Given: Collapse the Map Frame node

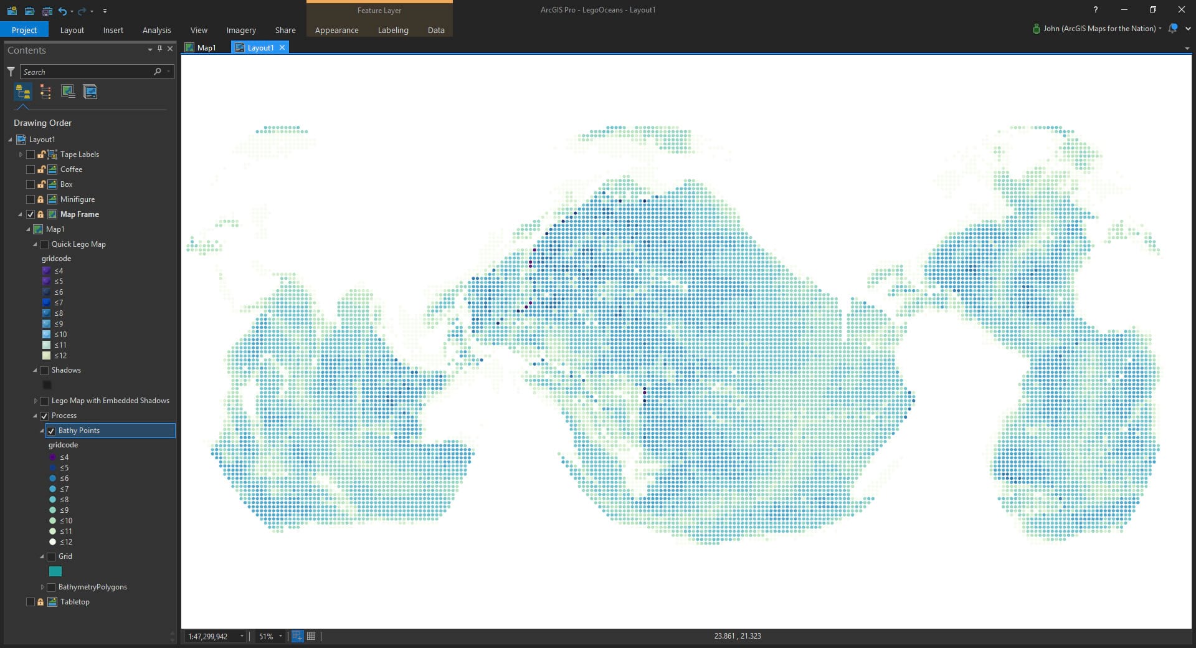Looking at the screenshot, I should tap(20, 214).
